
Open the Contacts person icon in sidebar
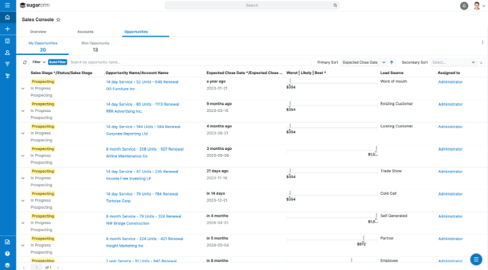7,52
